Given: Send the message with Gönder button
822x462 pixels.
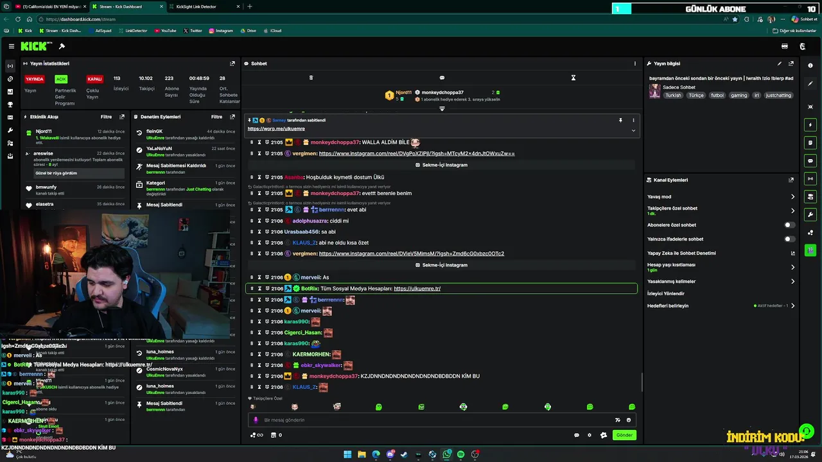Looking at the screenshot, I should pyautogui.click(x=624, y=435).
